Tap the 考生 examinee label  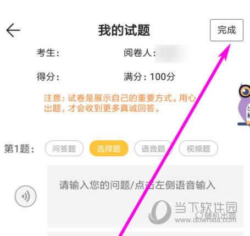pos(48,53)
